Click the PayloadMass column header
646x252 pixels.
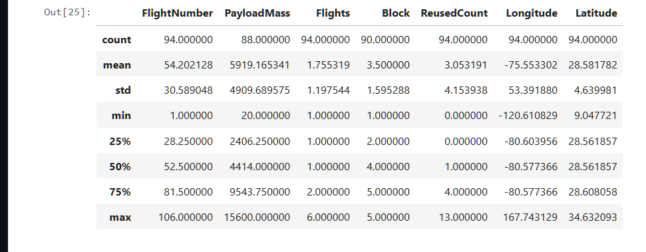tap(257, 13)
